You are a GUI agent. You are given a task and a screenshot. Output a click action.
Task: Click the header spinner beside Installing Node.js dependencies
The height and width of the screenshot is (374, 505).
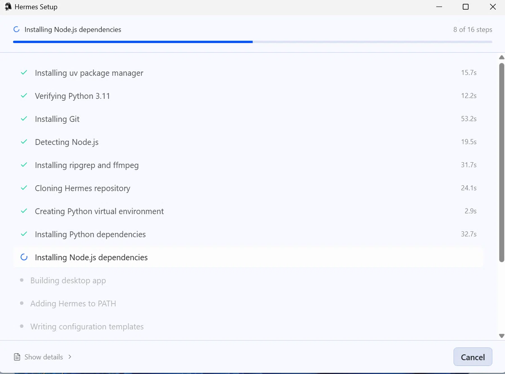click(16, 29)
